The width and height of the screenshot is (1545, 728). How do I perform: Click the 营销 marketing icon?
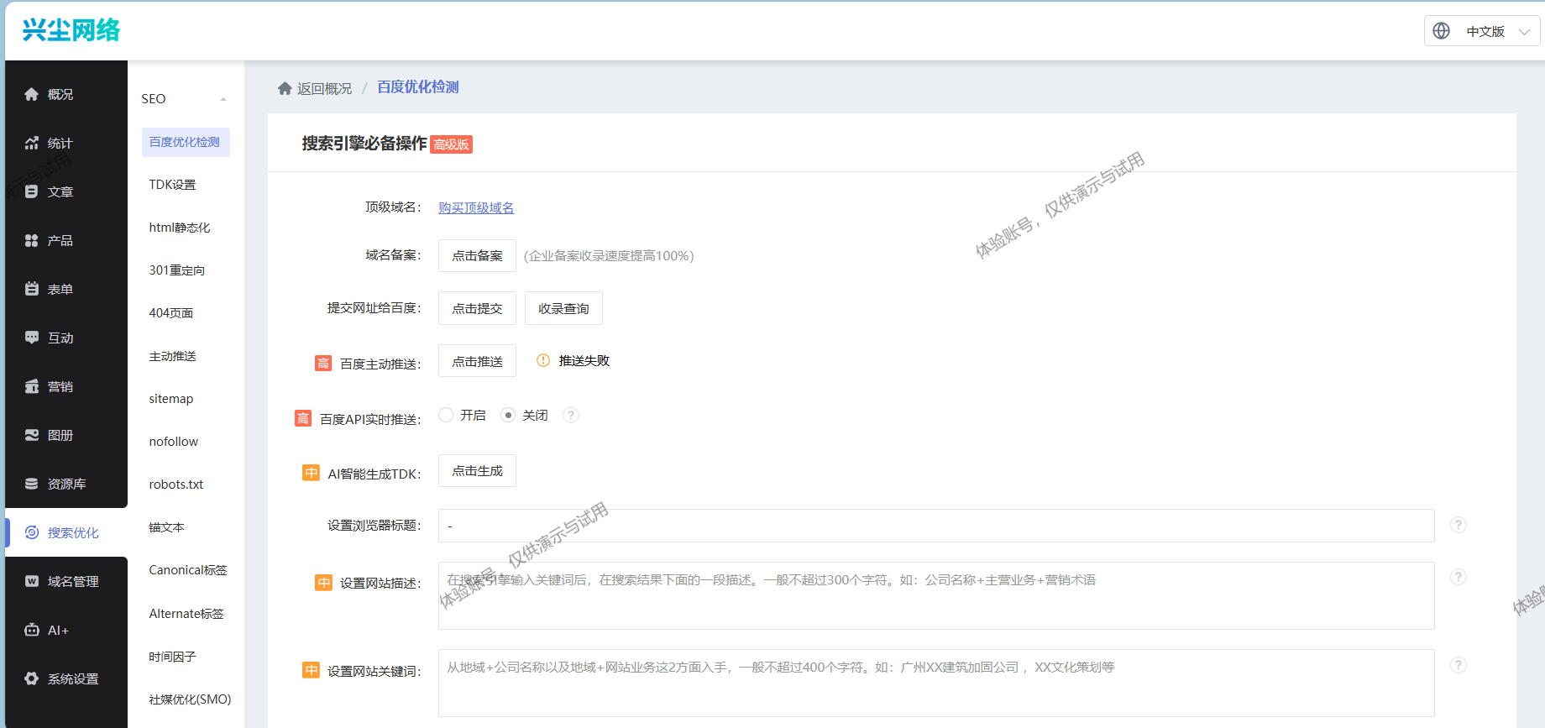pyautogui.click(x=32, y=386)
